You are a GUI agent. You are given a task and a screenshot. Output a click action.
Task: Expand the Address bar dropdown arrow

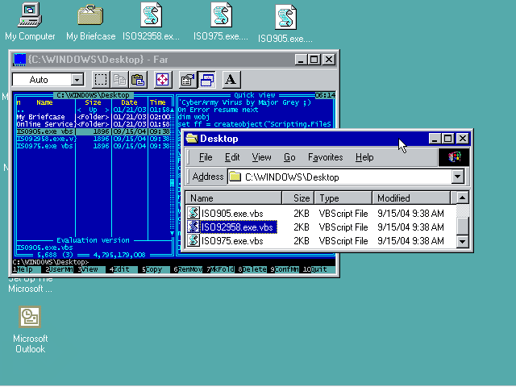tap(457, 177)
